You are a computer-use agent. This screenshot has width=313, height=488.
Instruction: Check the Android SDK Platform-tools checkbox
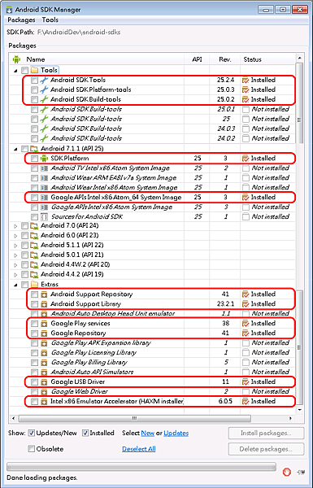pos(34,90)
